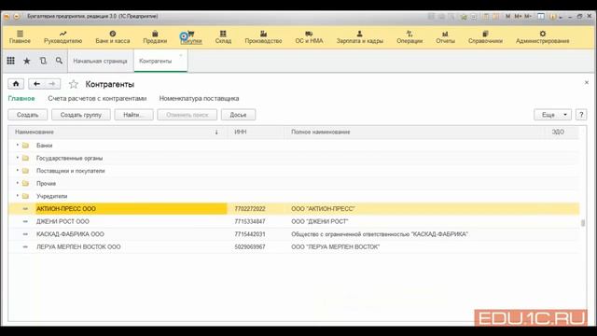The width and height of the screenshot is (597, 336).
Task: Click the ЭДО column header
Action: click(x=562, y=132)
